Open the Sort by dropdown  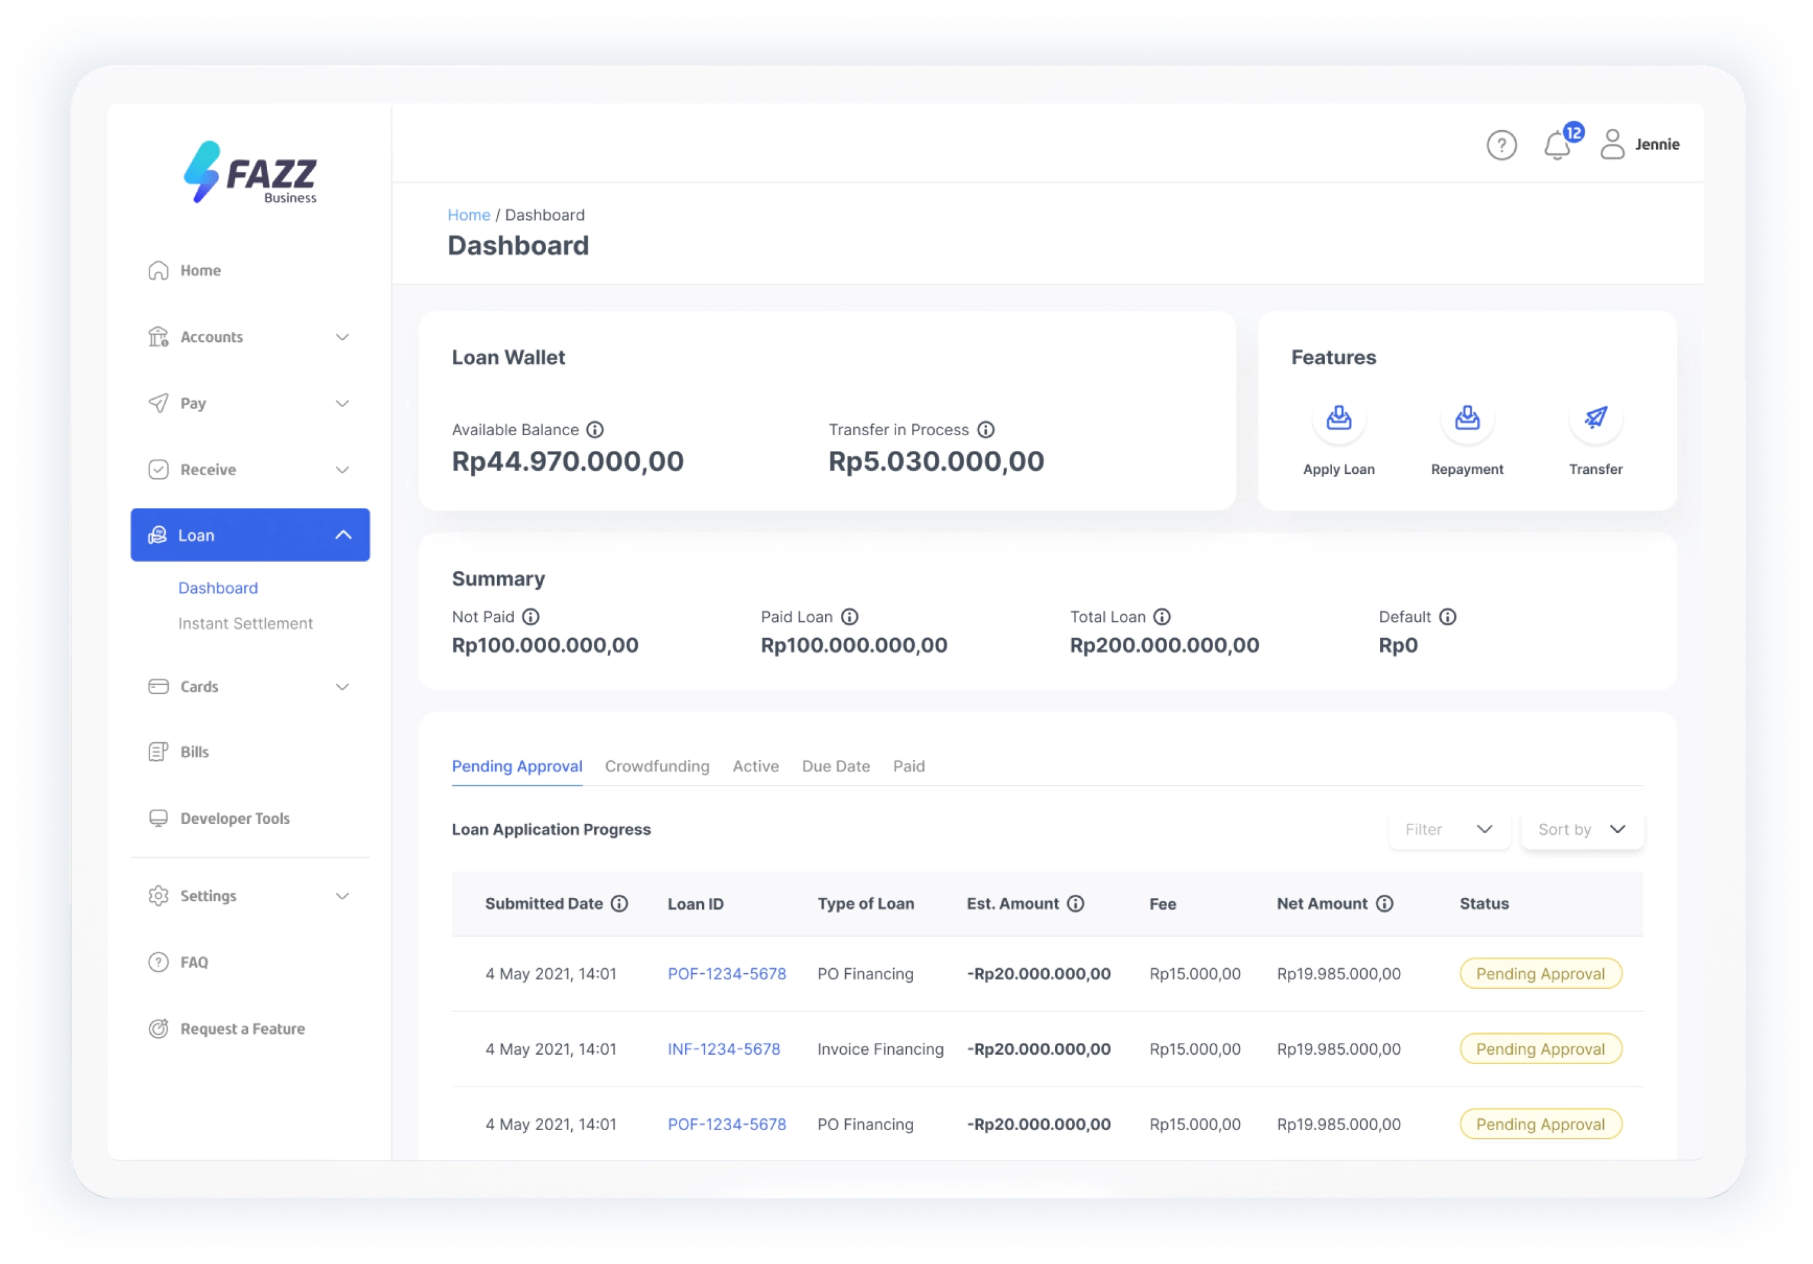1582,829
